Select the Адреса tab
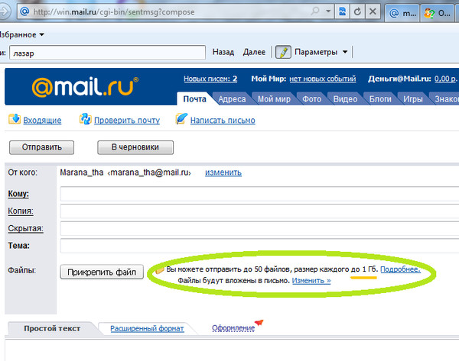Screen dimensions: 459x361 click(232, 99)
